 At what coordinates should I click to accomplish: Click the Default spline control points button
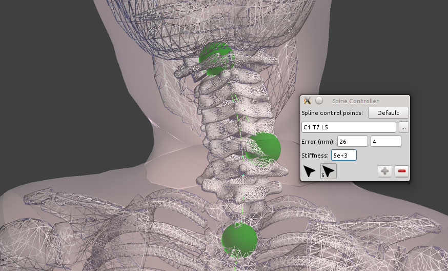389,113
